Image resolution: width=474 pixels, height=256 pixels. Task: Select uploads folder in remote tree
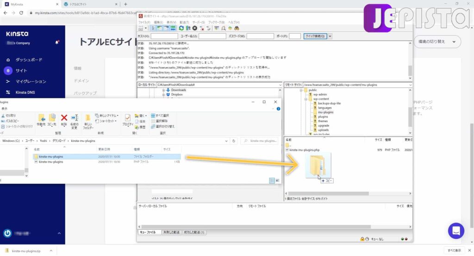tap(323, 130)
